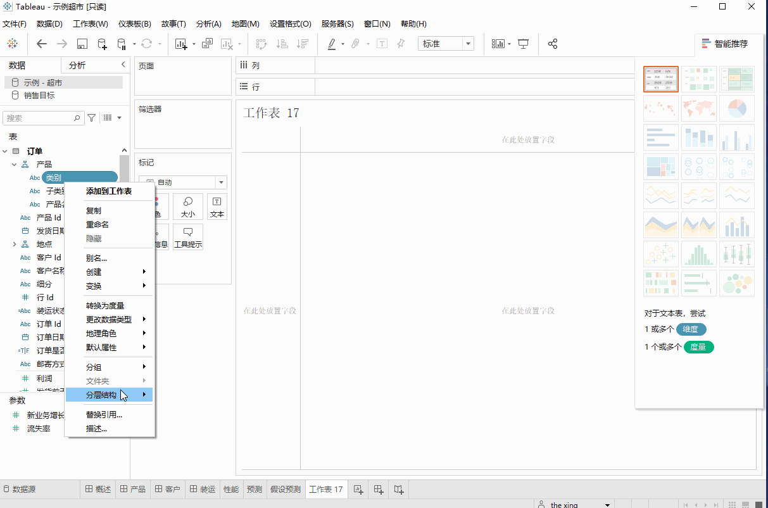Choose 复制 in context menu
The image size is (768, 508).
point(109,211)
